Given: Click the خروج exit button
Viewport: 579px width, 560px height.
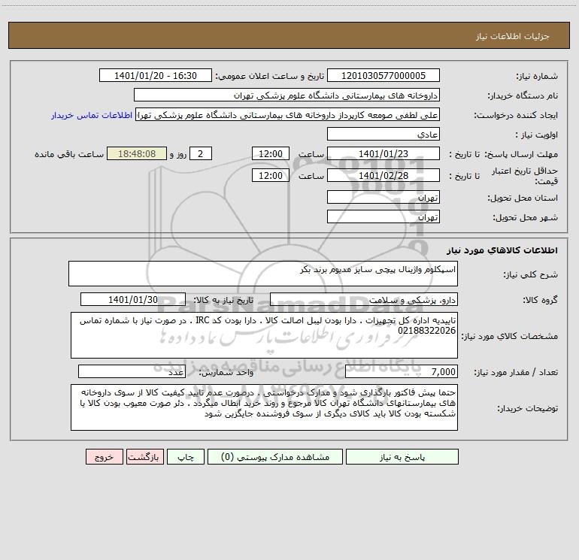Looking at the screenshot, I should coord(104,456).
